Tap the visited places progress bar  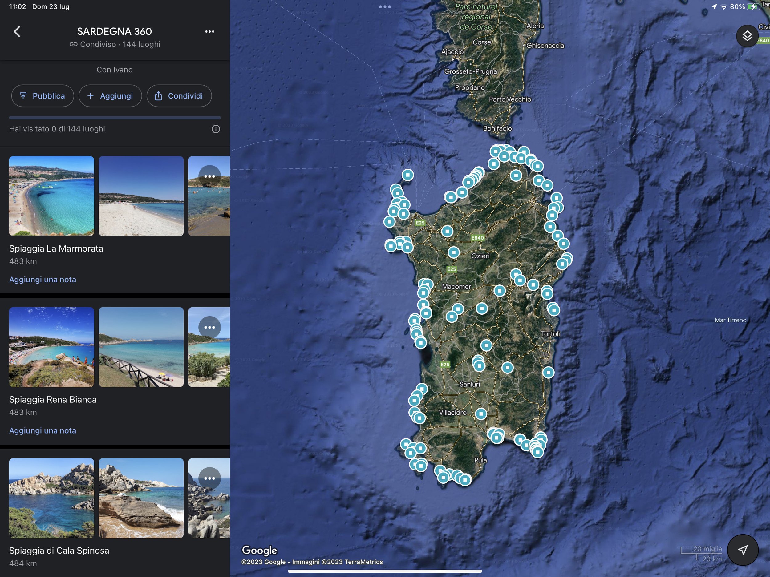(x=115, y=118)
